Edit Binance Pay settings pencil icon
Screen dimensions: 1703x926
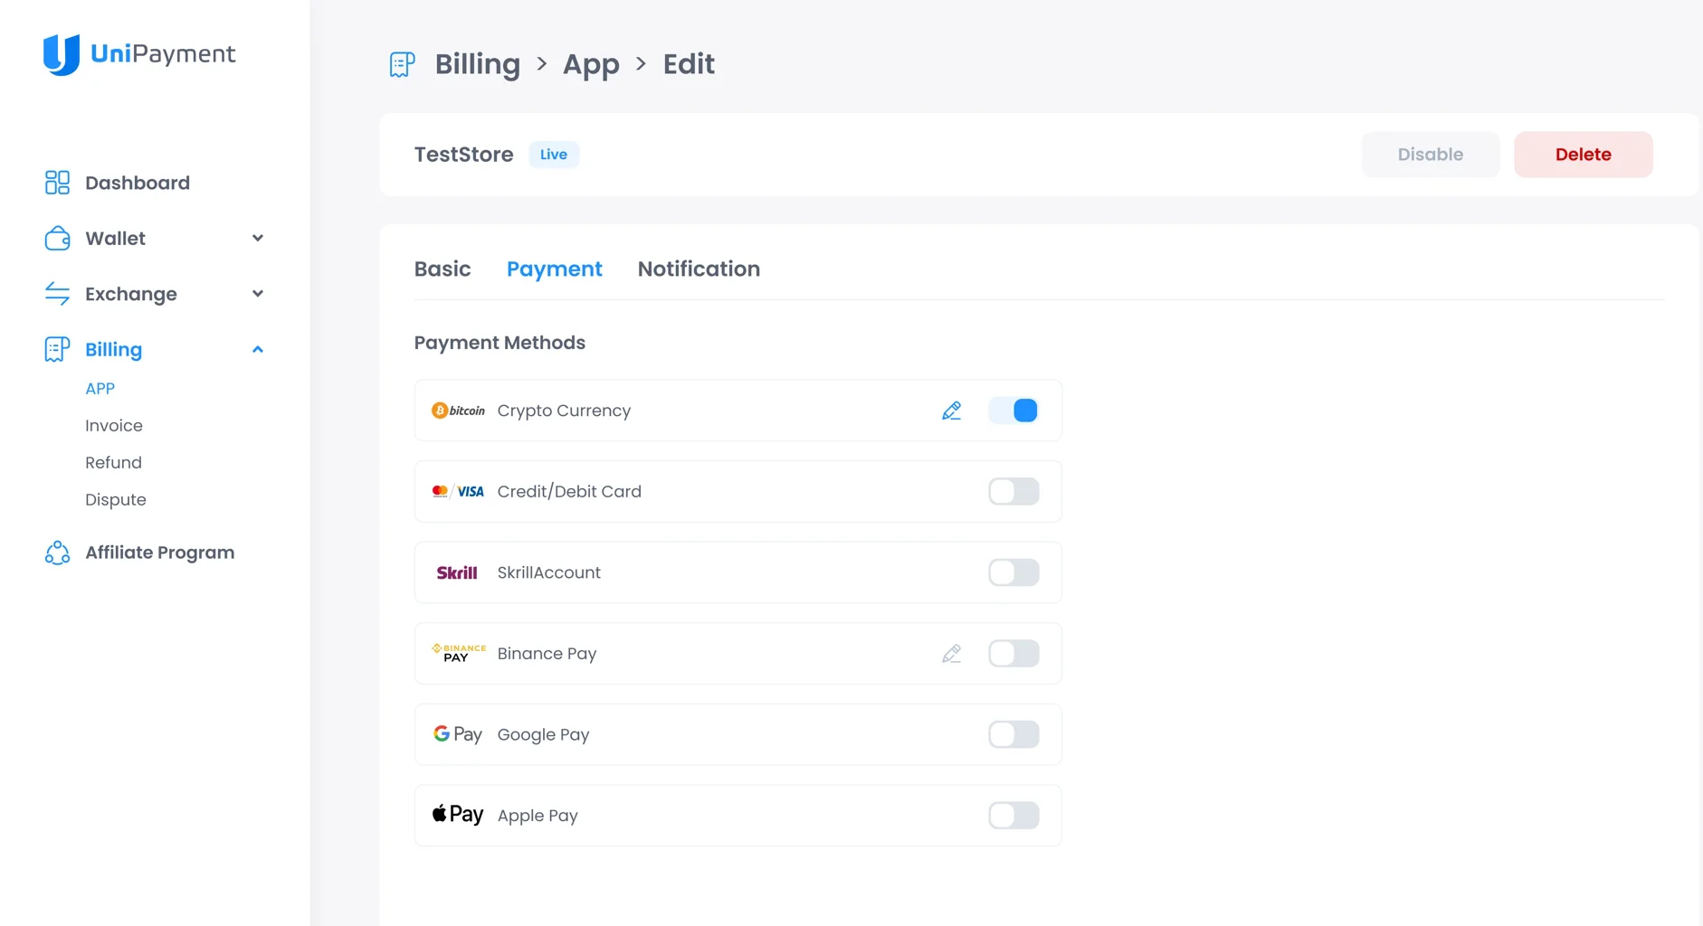click(x=951, y=654)
